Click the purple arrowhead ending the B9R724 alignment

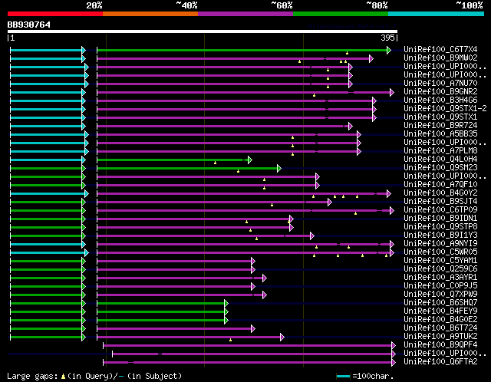pyautogui.click(x=351, y=127)
